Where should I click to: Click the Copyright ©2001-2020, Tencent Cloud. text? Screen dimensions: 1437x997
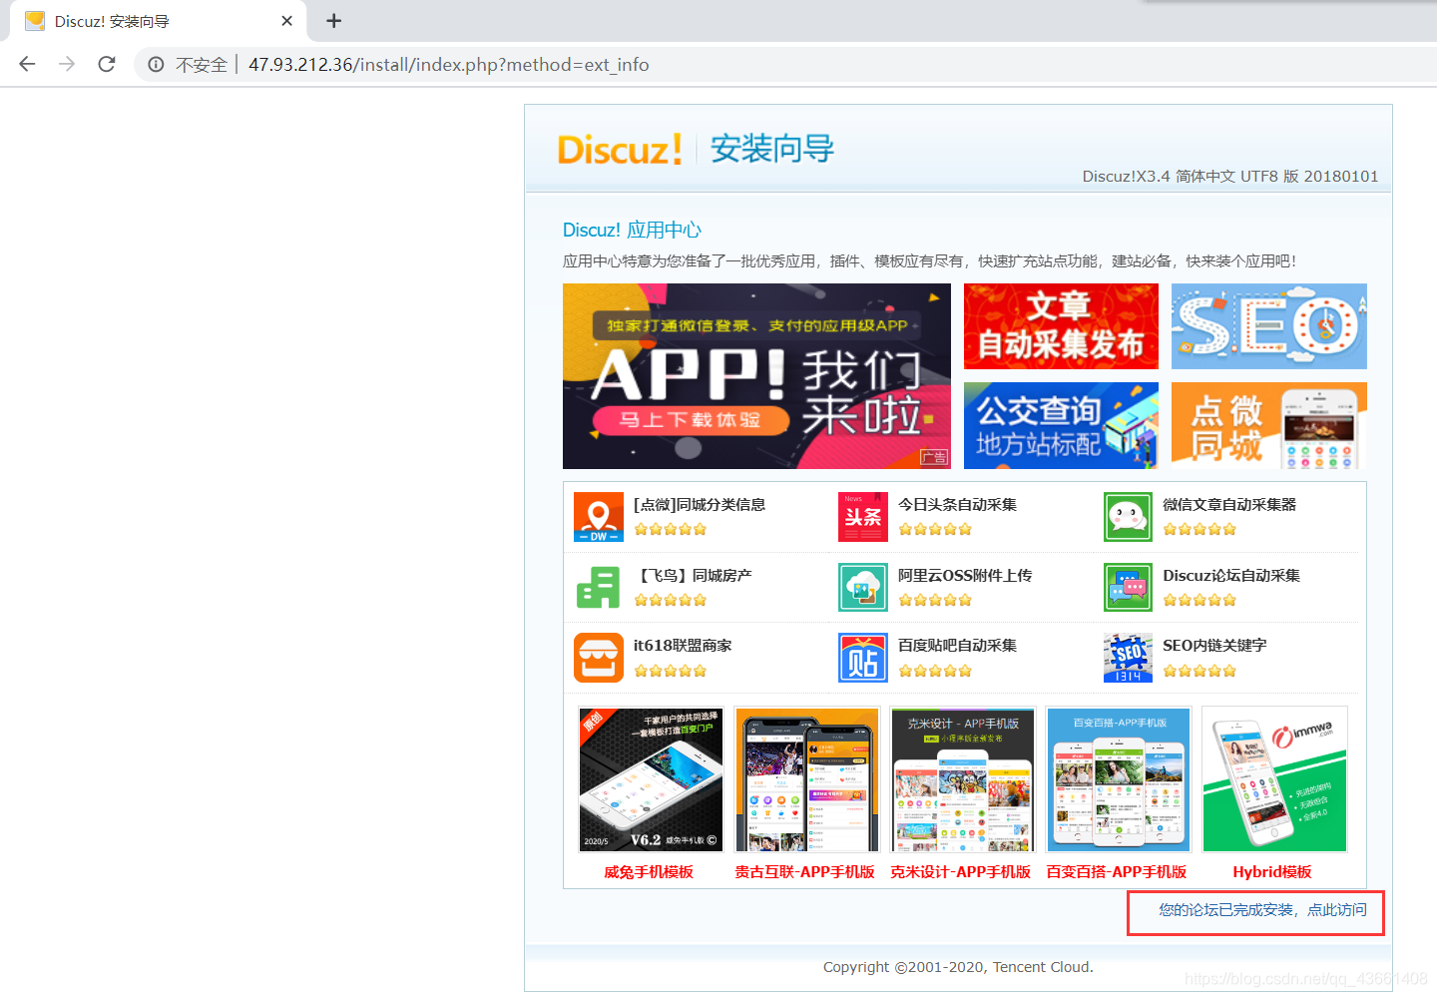pyautogui.click(x=958, y=967)
